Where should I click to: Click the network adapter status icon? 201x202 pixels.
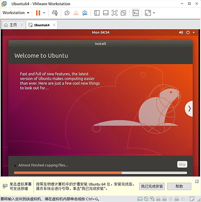click(x=152, y=199)
